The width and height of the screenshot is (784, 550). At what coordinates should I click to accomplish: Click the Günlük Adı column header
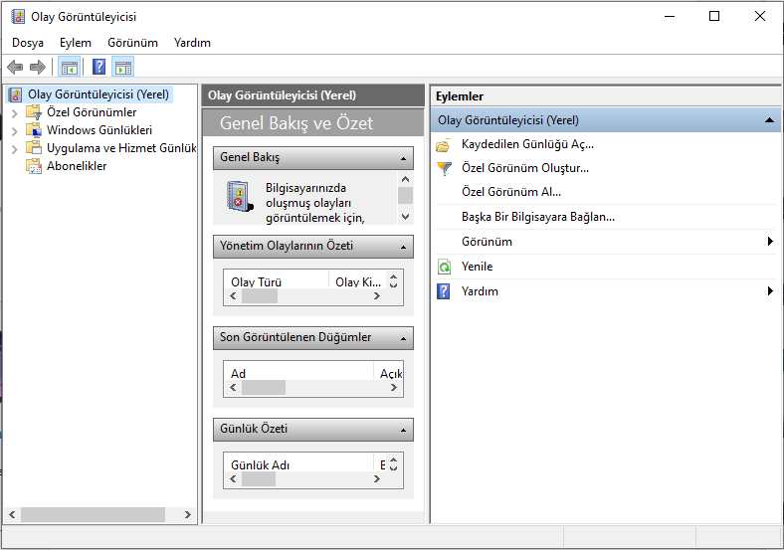pos(298,464)
